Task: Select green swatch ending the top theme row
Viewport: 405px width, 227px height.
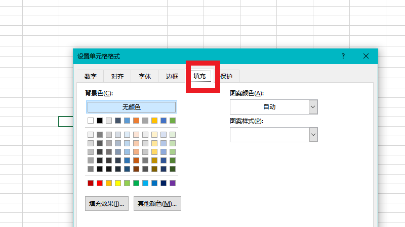Action: [x=173, y=121]
